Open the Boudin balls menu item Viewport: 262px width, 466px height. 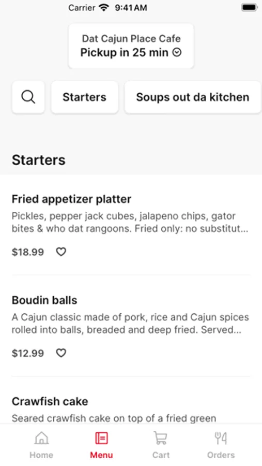(x=131, y=326)
